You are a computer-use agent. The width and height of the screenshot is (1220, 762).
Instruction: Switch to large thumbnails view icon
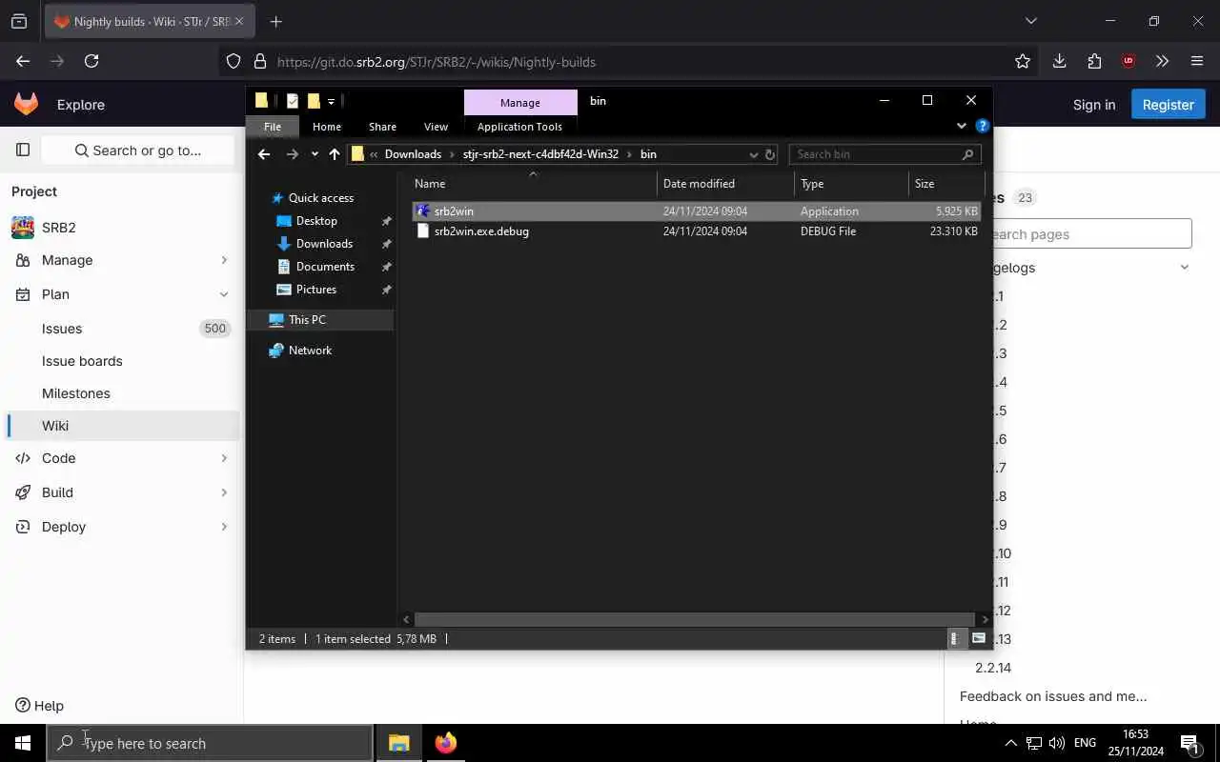(978, 638)
